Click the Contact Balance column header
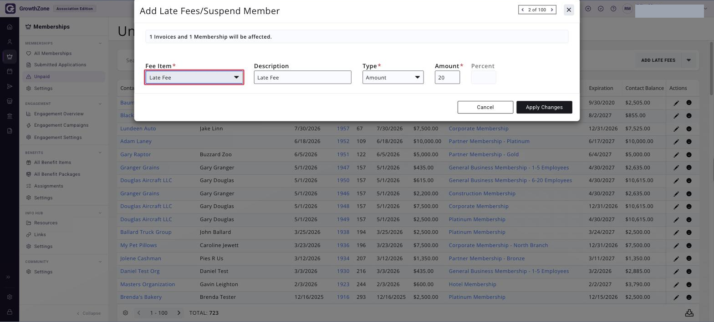The image size is (714, 322). pyautogui.click(x=644, y=88)
